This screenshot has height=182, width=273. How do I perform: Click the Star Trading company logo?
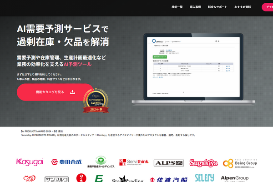[x=127, y=179]
